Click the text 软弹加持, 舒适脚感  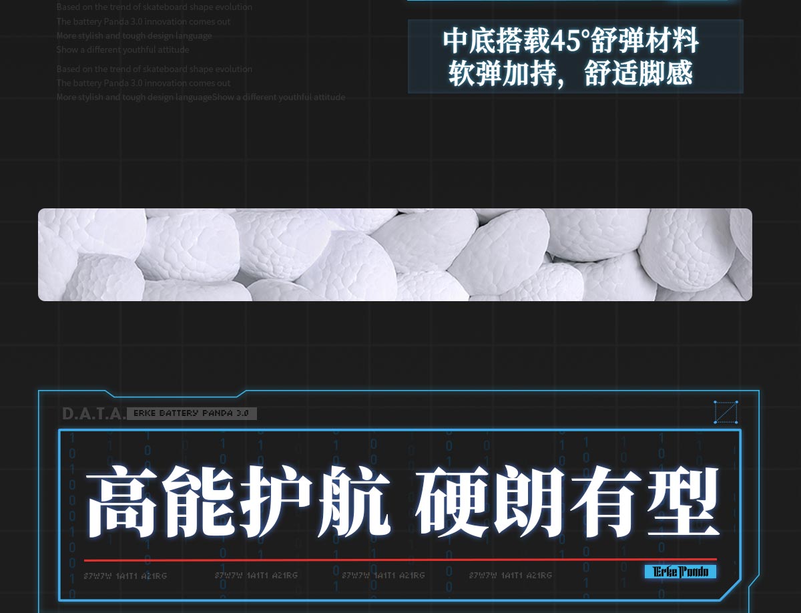(571, 73)
